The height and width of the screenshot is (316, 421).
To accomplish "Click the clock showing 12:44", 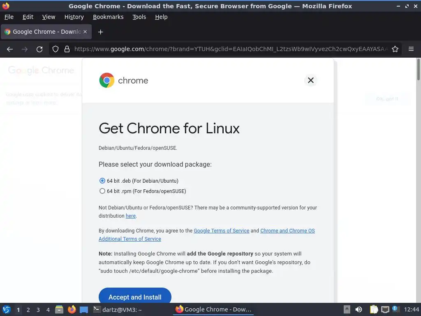I will [412, 309].
